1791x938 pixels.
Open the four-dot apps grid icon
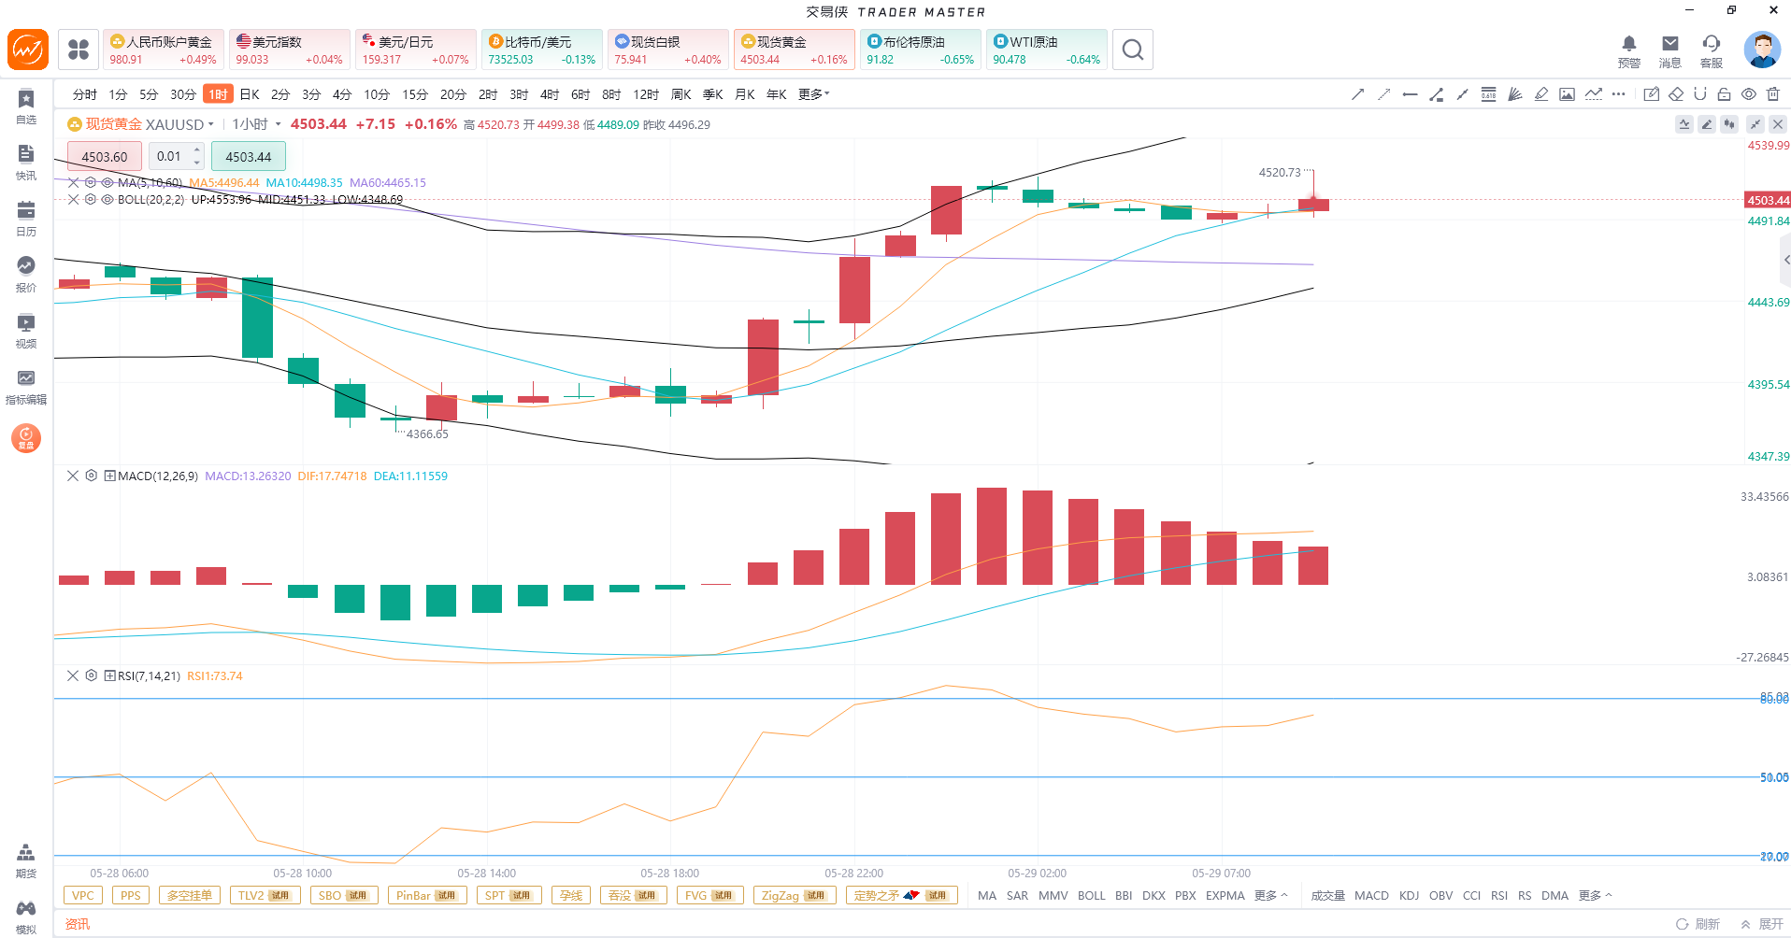pos(79,50)
